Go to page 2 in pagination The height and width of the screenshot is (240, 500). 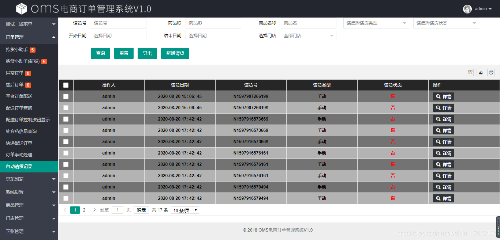pos(84,210)
